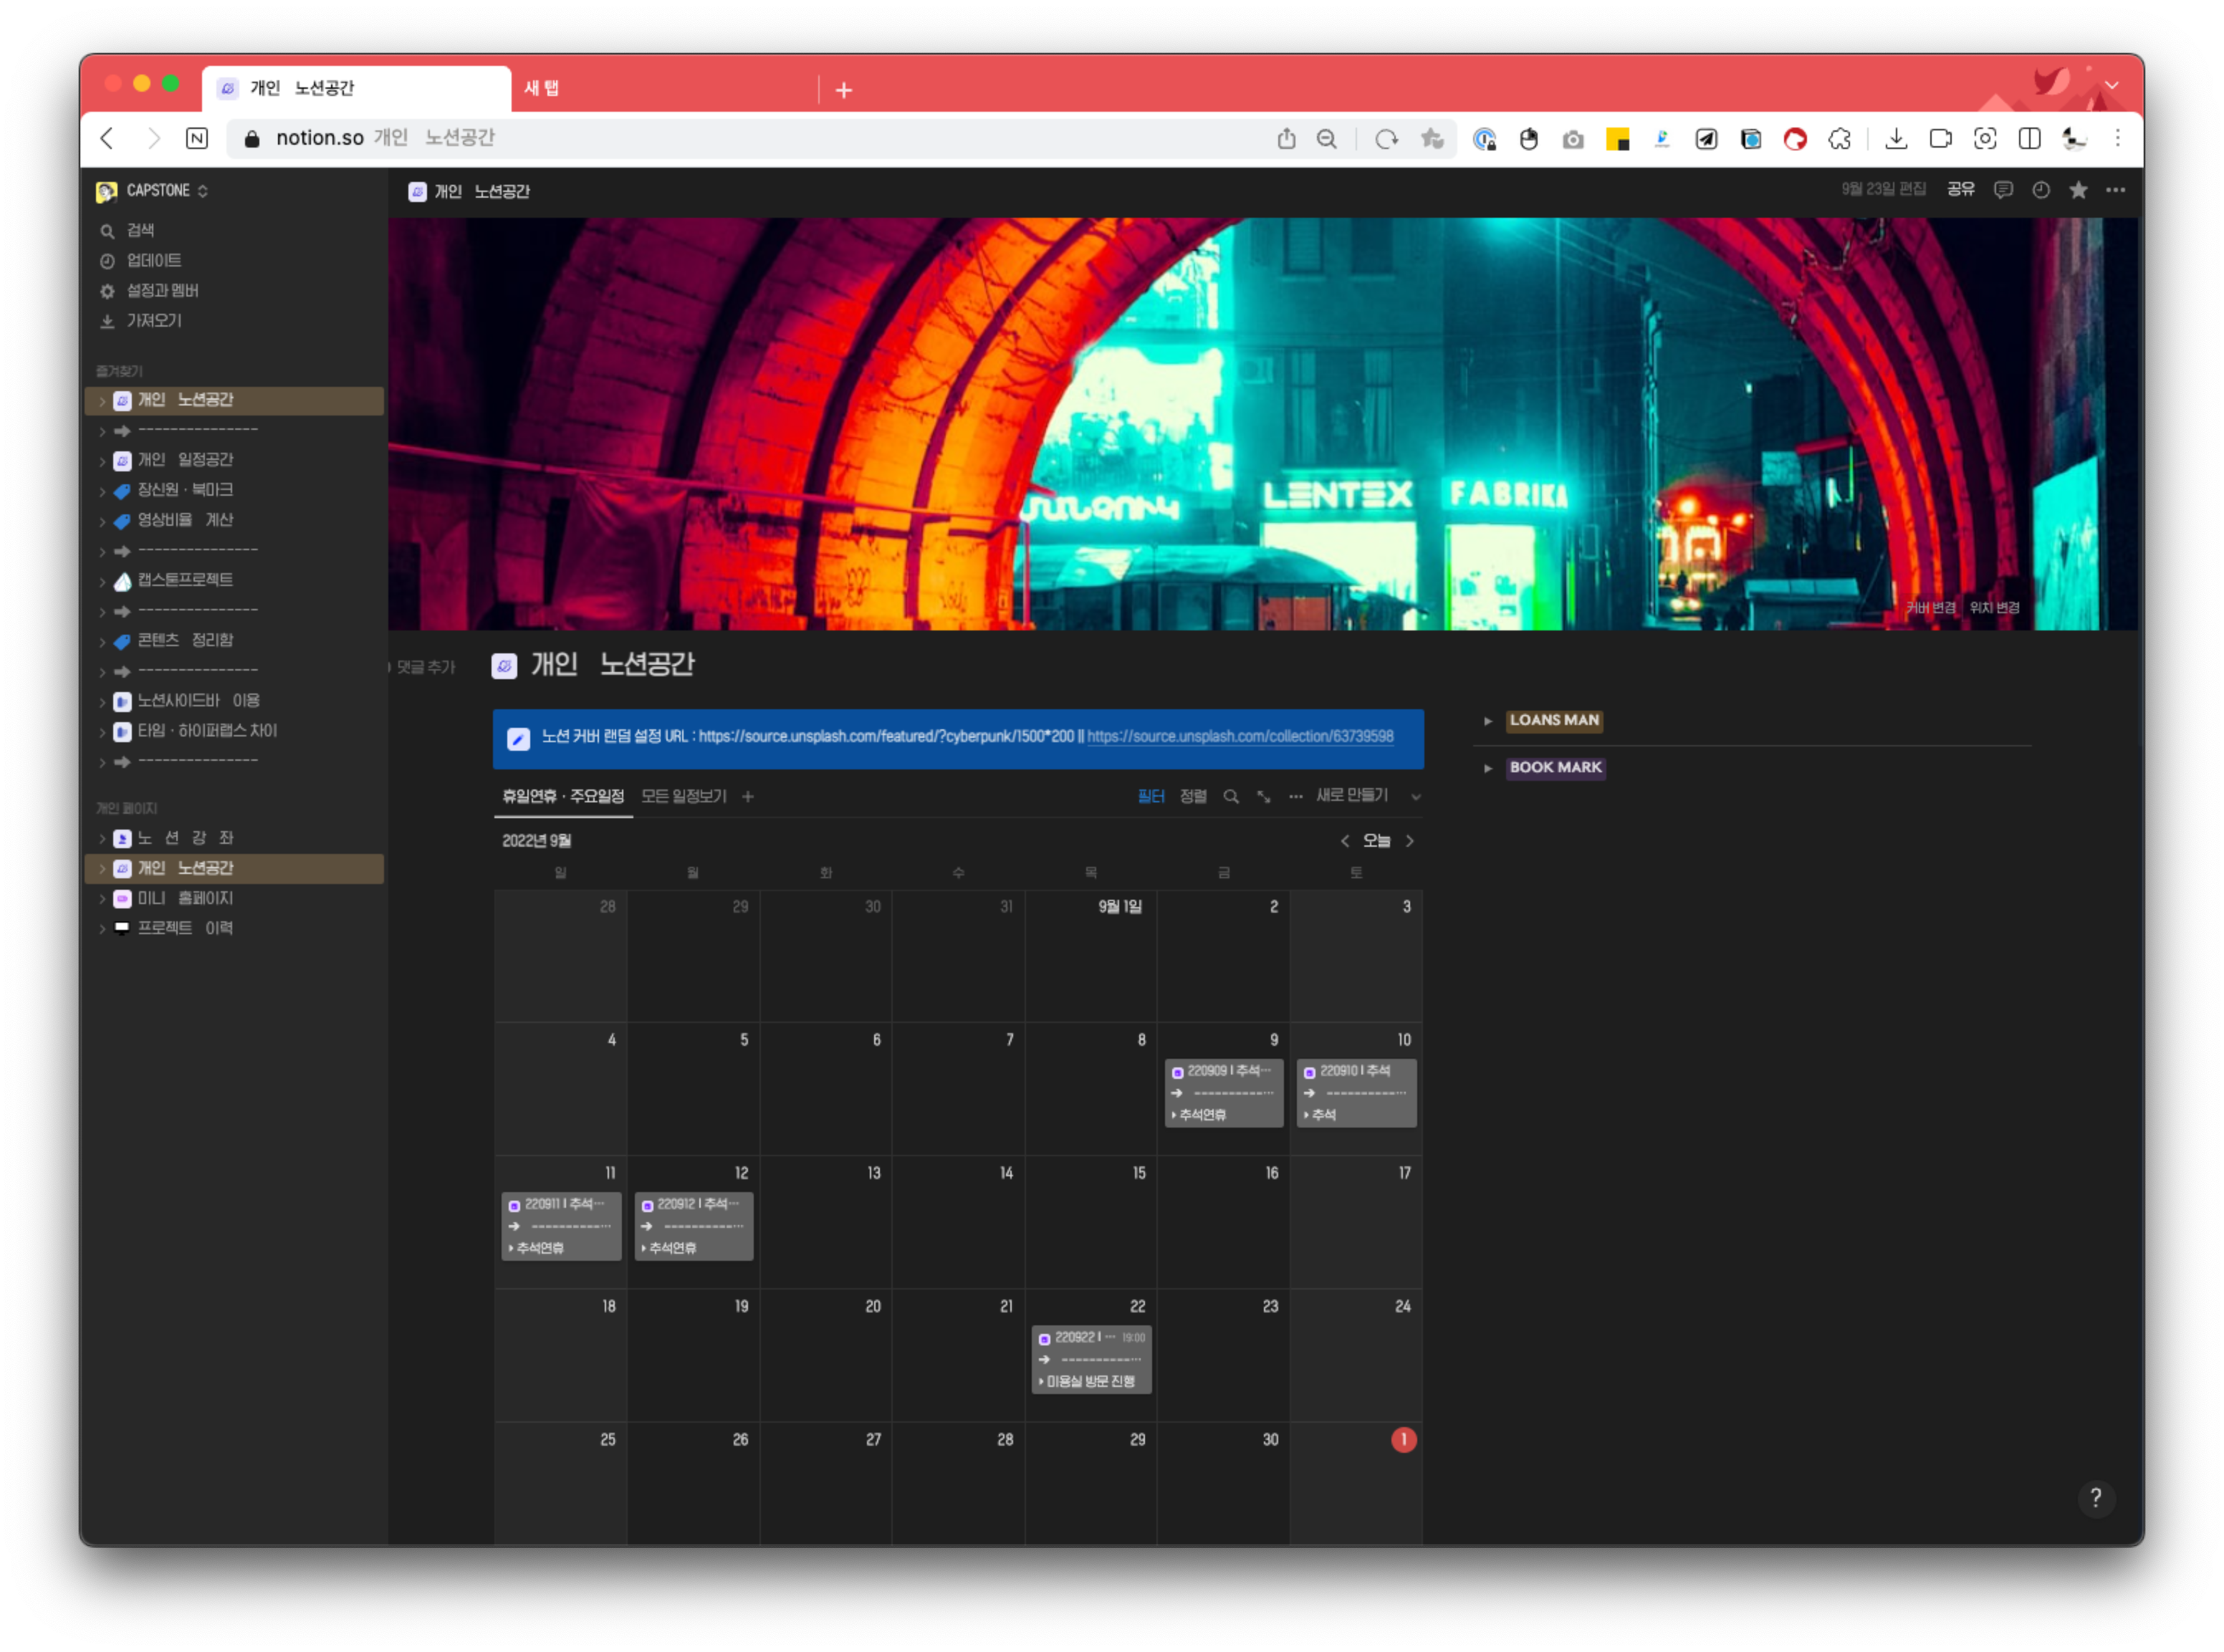Open the comments icon in top bar
Image resolution: width=2224 pixels, height=1652 pixels.
pyautogui.click(x=2003, y=190)
